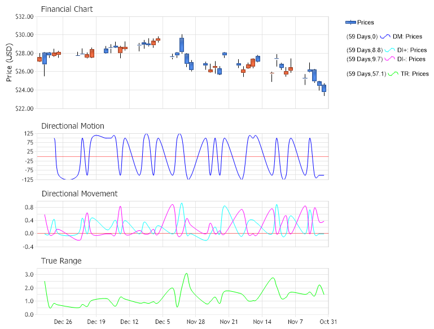
Task: Select the 'Financial Chart' title
Action: [67, 9]
